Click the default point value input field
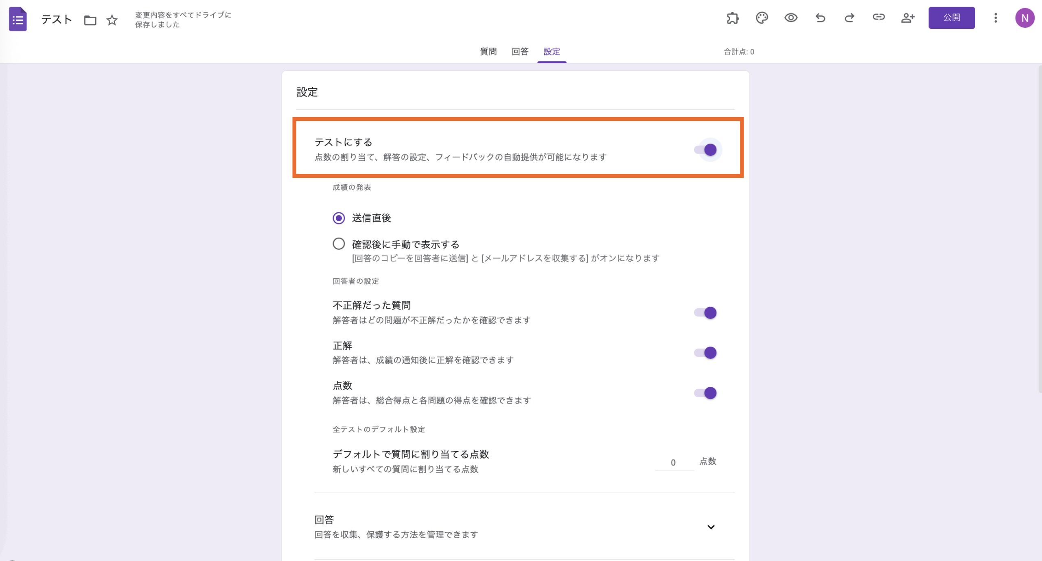The width and height of the screenshot is (1042, 561). 674,462
